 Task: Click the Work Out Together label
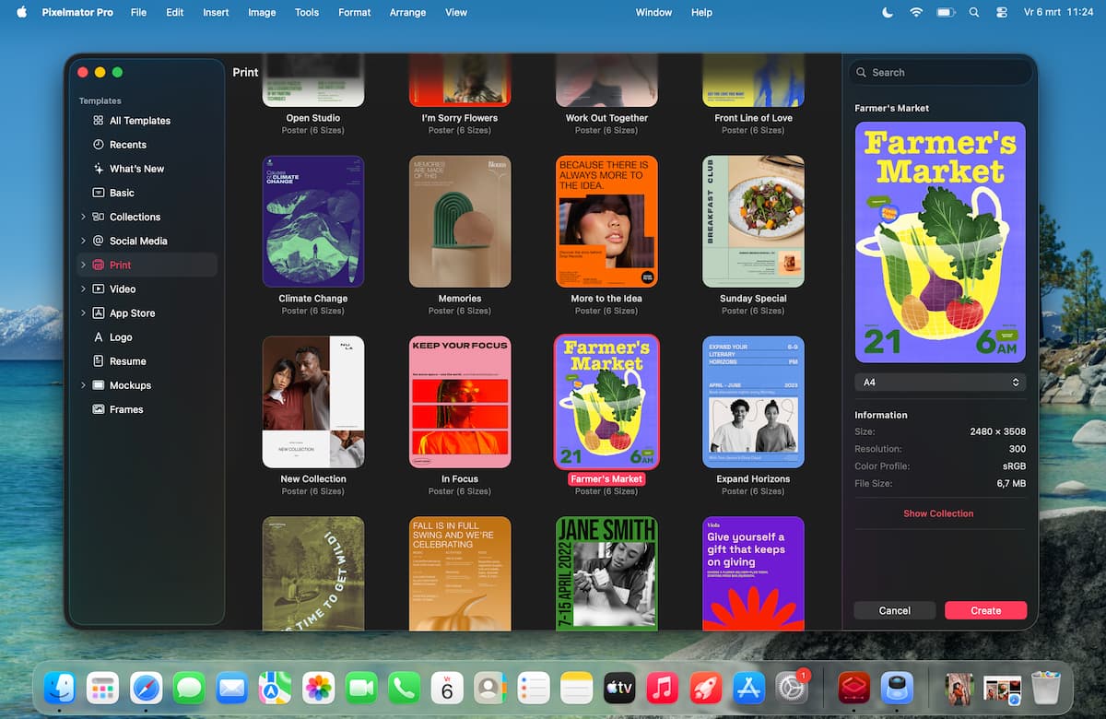pyautogui.click(x=606, y=118)
